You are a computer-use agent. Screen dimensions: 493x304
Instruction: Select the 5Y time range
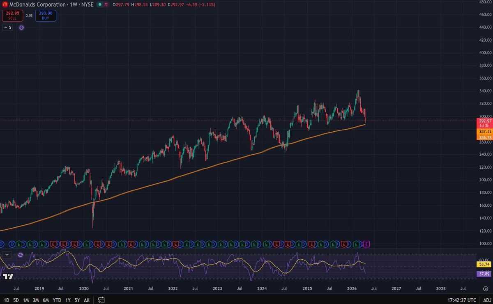point(77,300)
